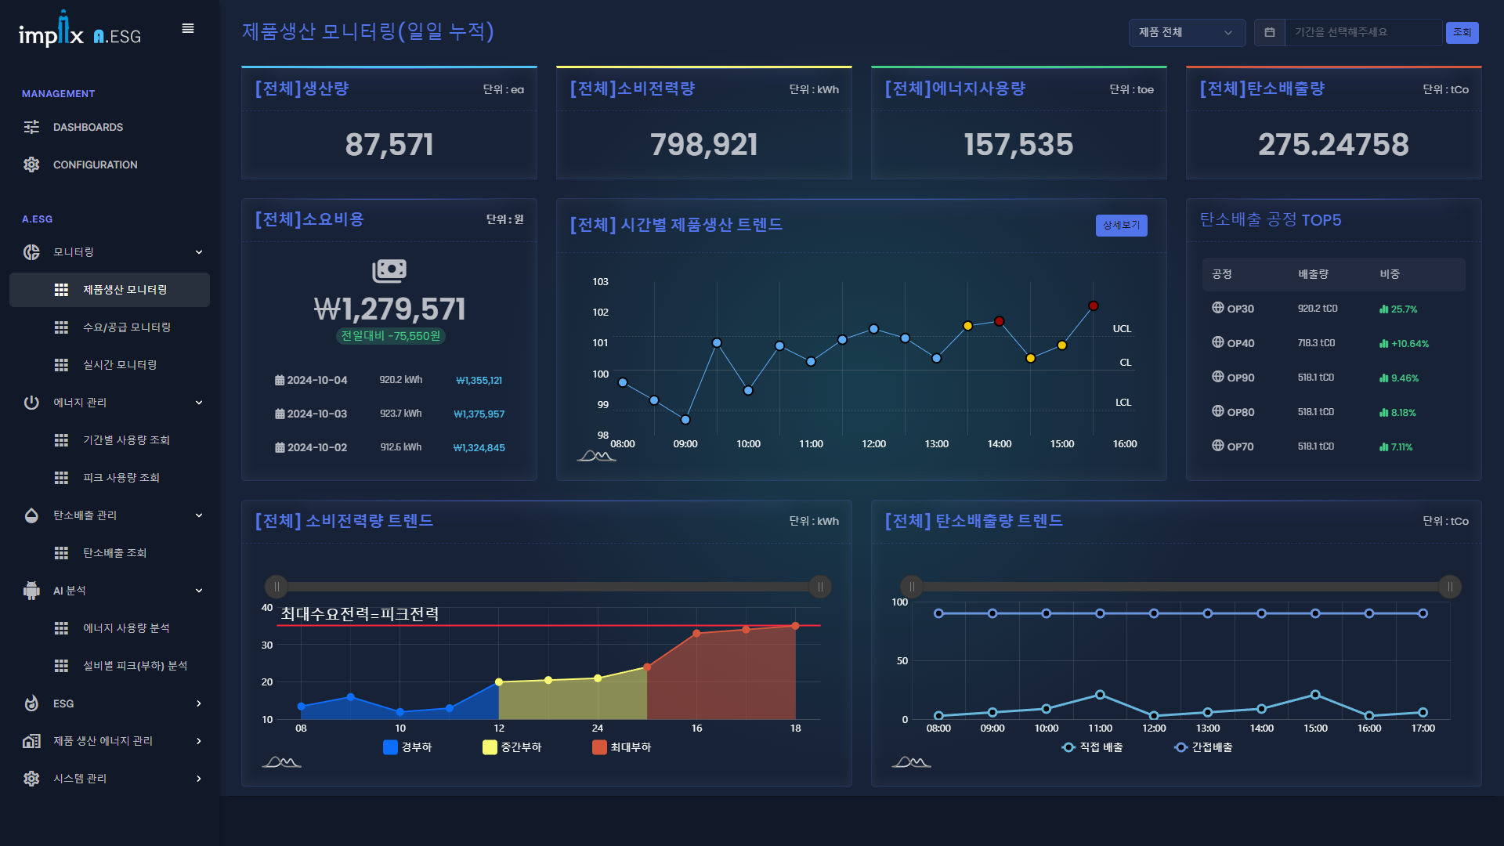Screen dimensions: 1504x846
Task: Open 기간별 사용량 조회 menu item
Action: (x=110, y=440)
